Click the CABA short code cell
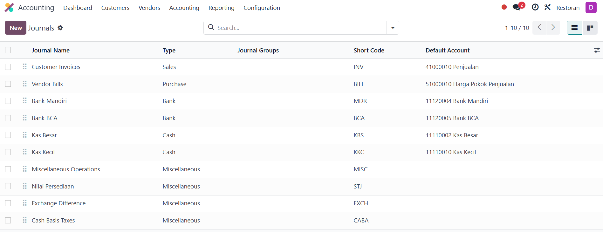 [361, 220]
